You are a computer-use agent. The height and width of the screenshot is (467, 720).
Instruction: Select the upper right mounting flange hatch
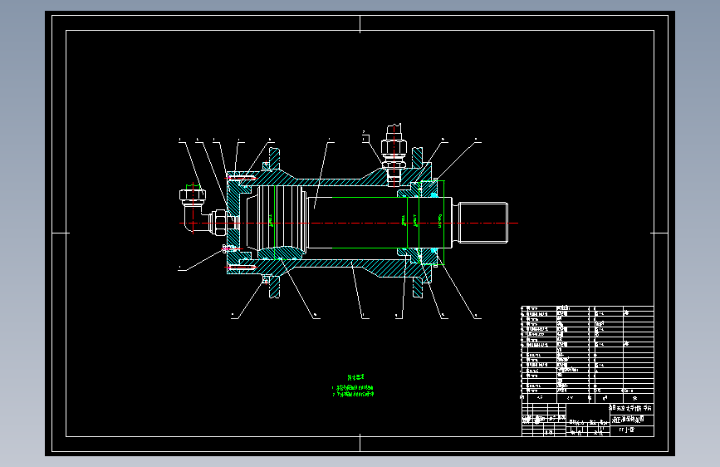click(x=418, y=159)
